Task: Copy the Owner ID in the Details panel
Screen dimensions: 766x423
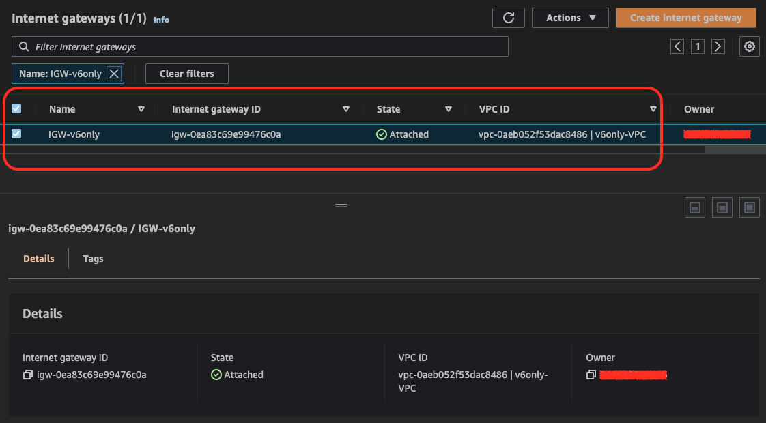Action: (x=591, y=375)
